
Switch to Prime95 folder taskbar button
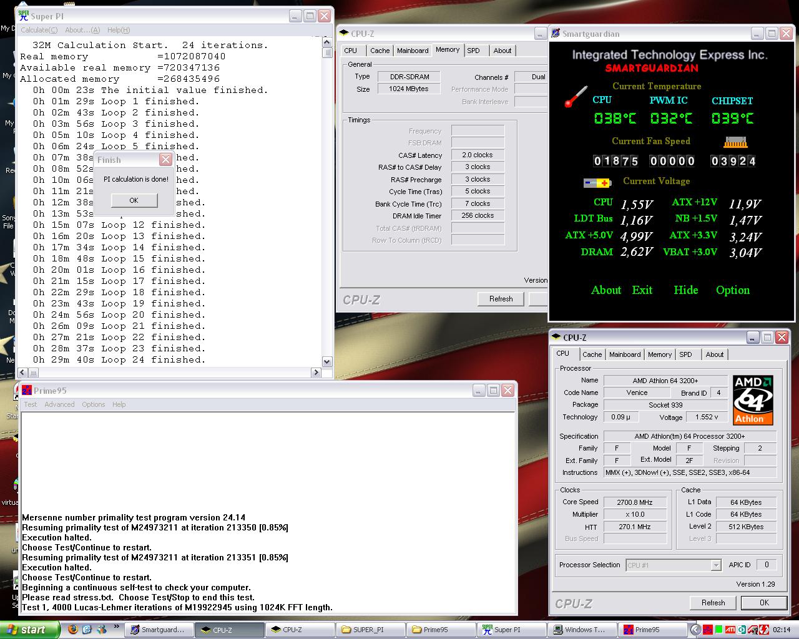coord(441,630)
